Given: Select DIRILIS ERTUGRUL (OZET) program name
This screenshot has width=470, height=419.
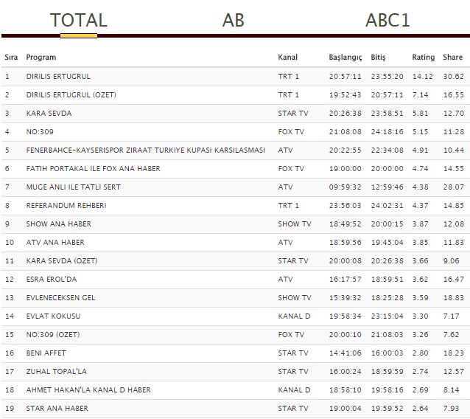Looking at the screenshot, I should [x=71, y=95].
